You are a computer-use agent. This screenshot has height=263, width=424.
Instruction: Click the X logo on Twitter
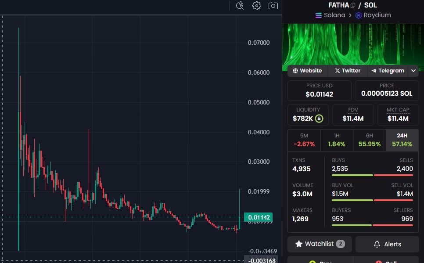(x=337, y=71)
